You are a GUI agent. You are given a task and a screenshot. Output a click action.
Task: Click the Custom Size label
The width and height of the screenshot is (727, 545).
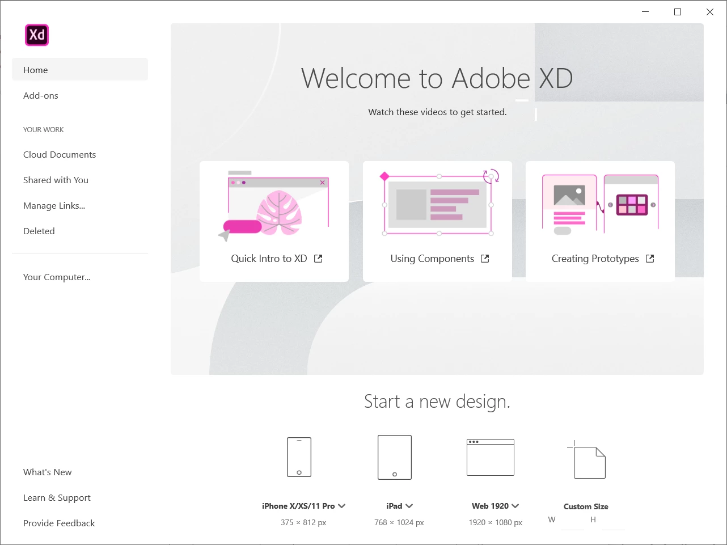586,506
